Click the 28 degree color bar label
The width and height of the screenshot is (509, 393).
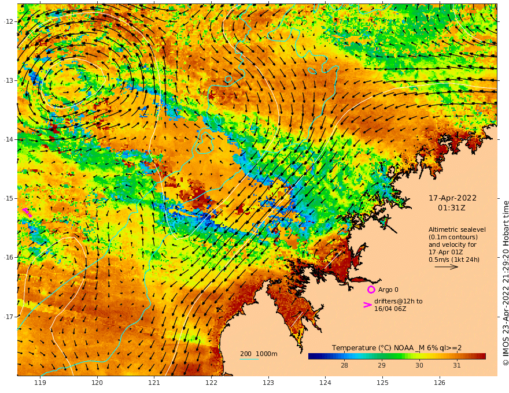pyautogui.click(x=344, y=365)
